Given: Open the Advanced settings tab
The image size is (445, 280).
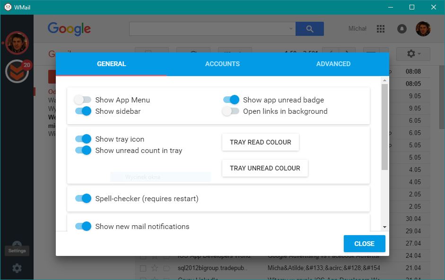Looking at the screenshot, I should [x=333, y=64].
